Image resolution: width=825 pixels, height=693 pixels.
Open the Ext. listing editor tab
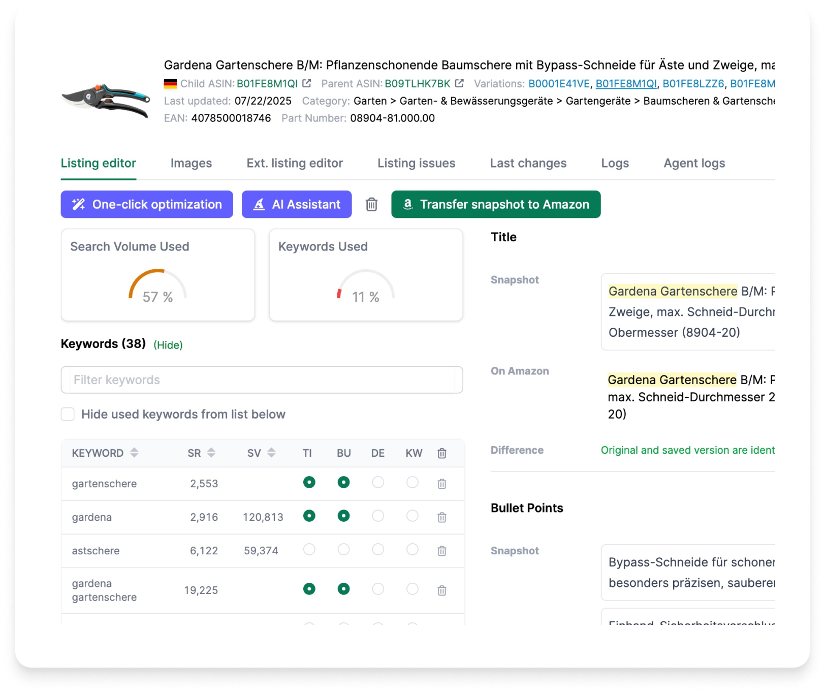click(x=295, y=163)
